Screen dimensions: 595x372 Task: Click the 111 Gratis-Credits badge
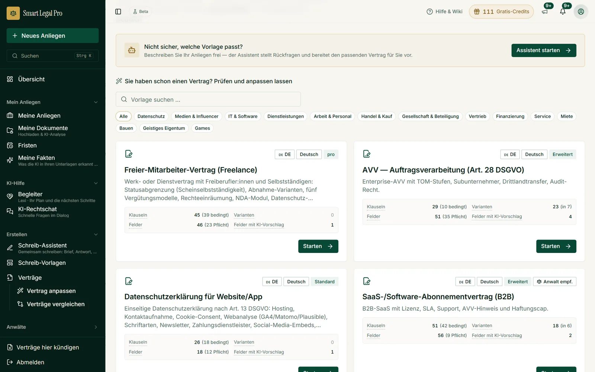pyautogui.click(x=501, y=12)
